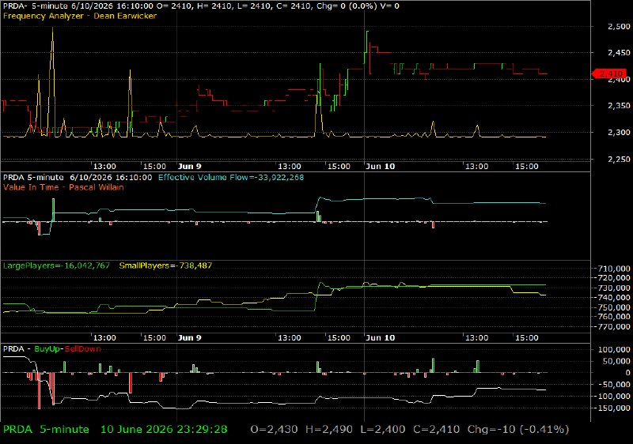Click the -100,000 axis value in BuyUp panel

coord(612,397)
